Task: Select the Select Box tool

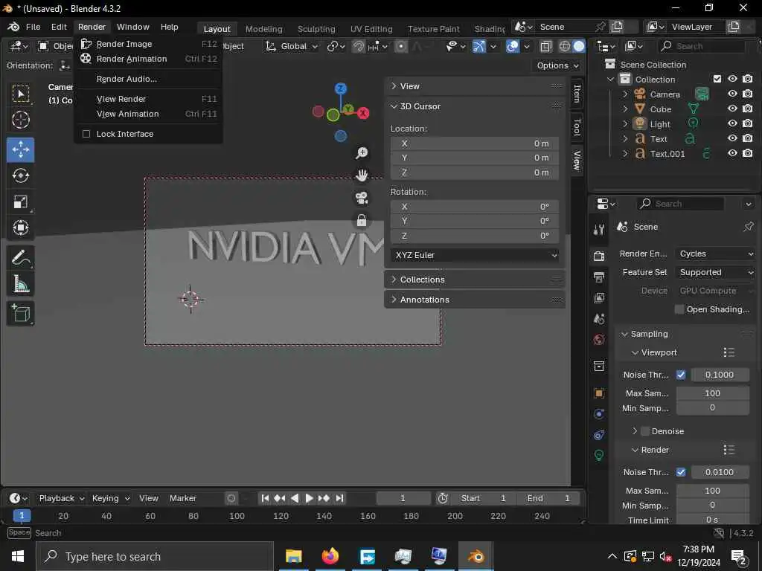Action: tap(20, 94)
